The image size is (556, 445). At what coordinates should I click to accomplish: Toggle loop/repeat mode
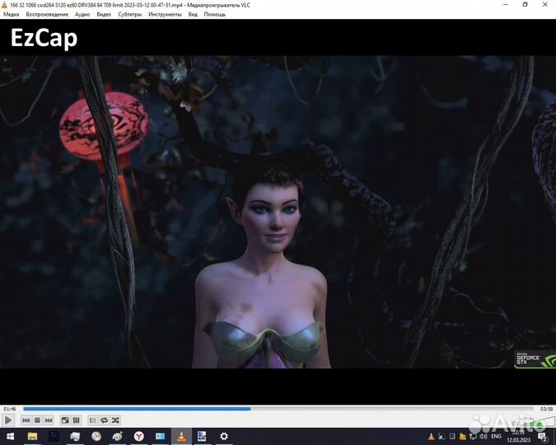tap(104, 420)
